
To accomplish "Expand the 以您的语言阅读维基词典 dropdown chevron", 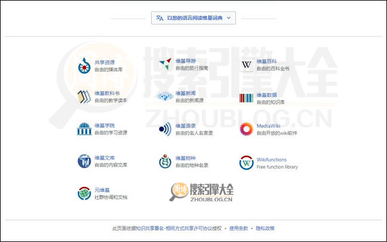I will click(229, 18).
